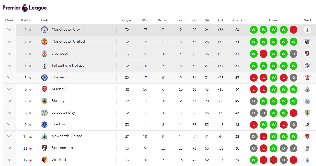Open Watford's next opponent badge
This screenshot has height=166, width=316.
coord(307,160)
